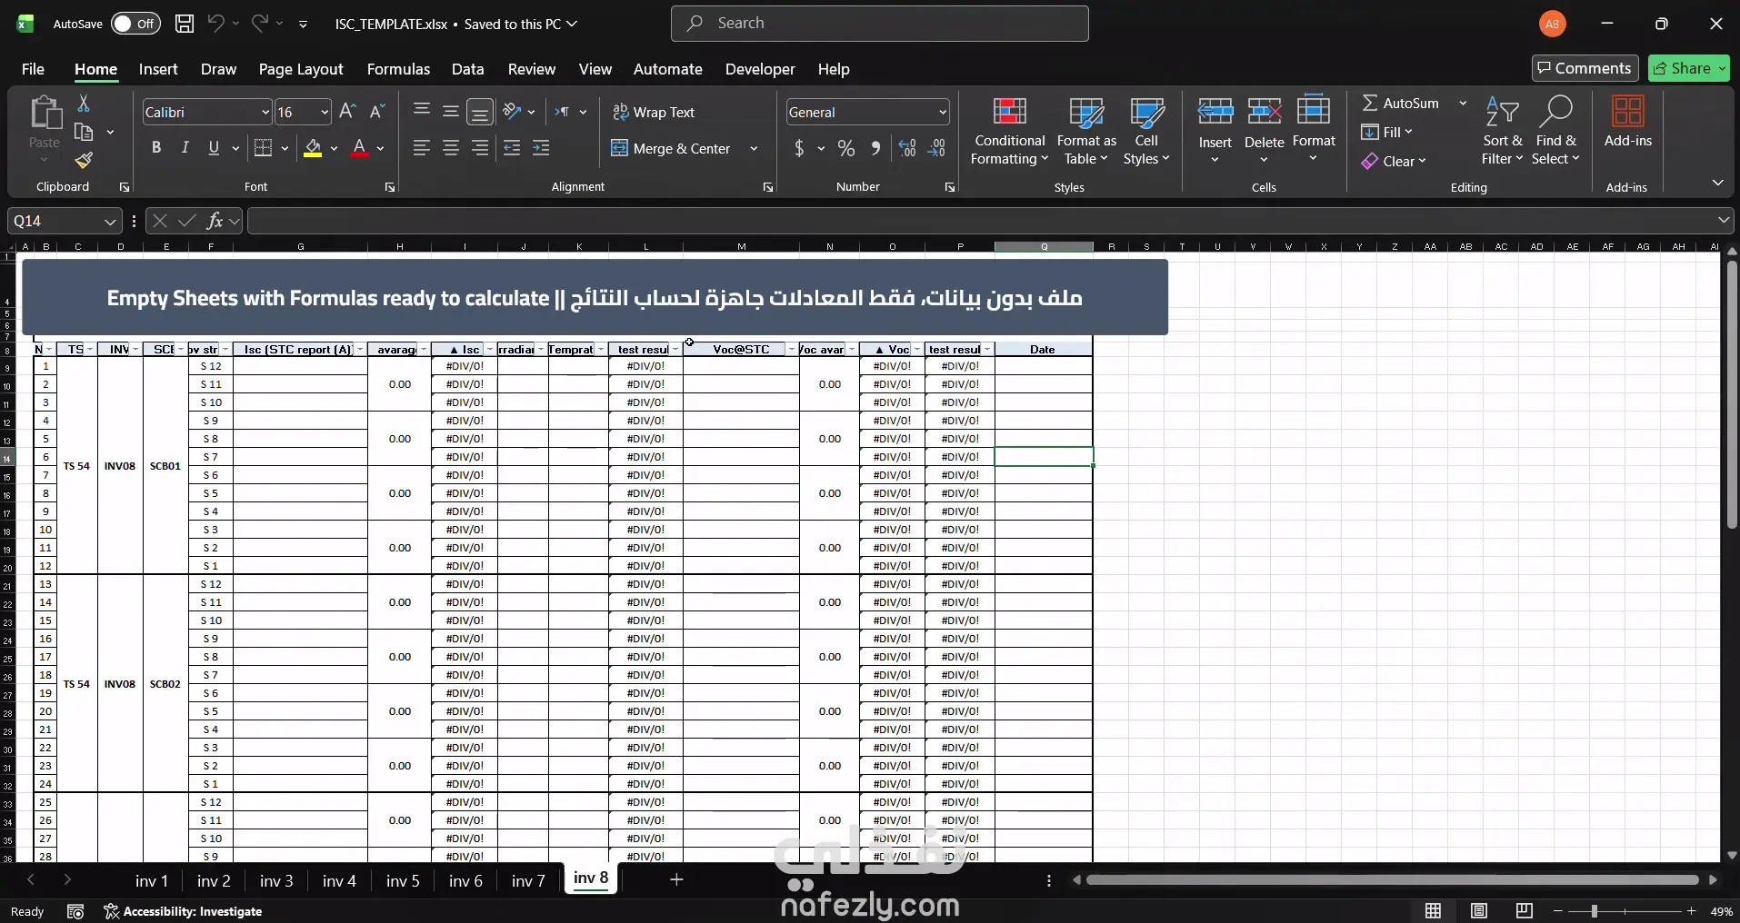Viewport: 1740px width, 923px height.
Task: Click the zoom slider handle
Action: coord(1594,911)
